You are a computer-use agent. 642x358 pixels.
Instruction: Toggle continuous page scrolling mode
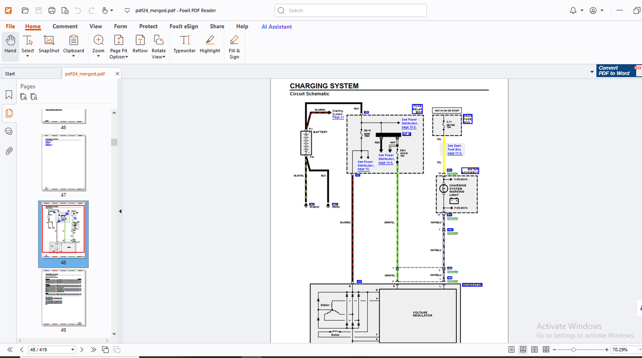(x=523, y=349)
